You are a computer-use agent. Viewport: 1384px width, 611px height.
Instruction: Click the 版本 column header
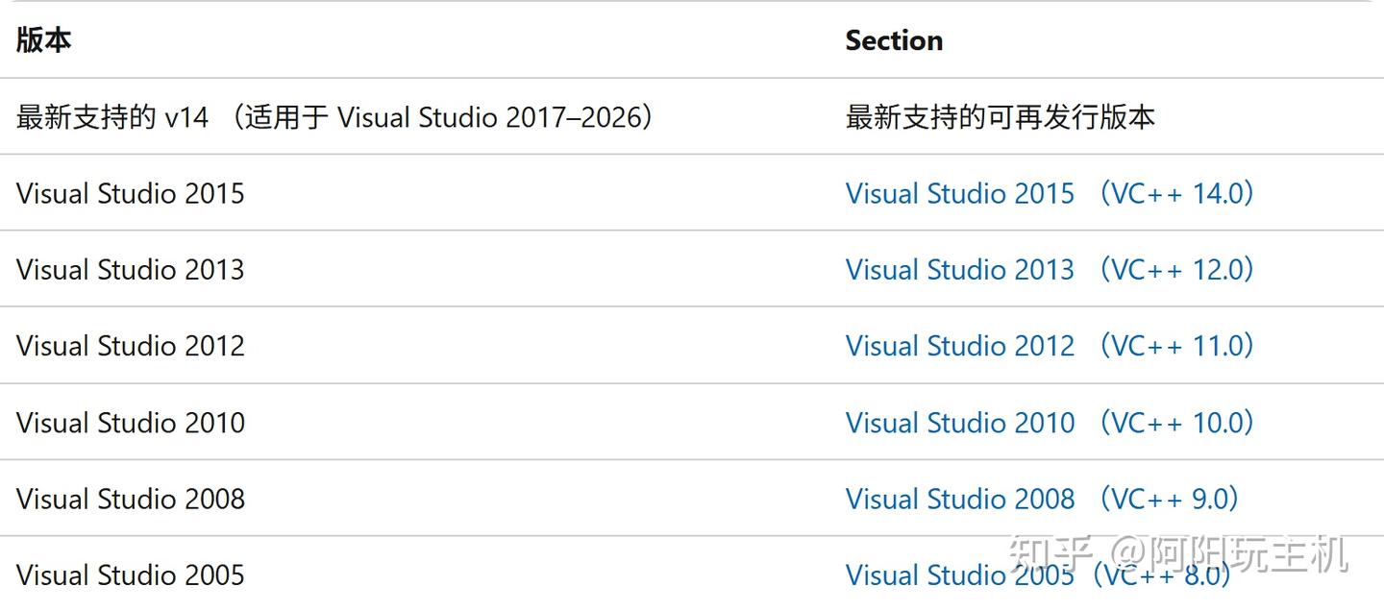44,39
